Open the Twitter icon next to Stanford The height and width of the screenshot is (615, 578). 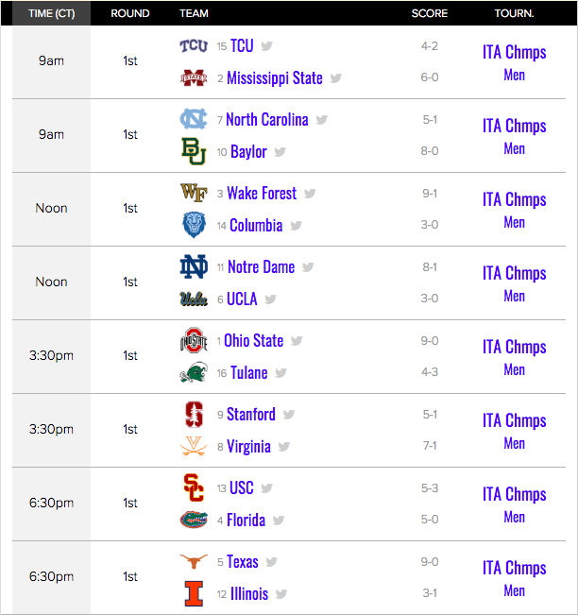[289, 415]
